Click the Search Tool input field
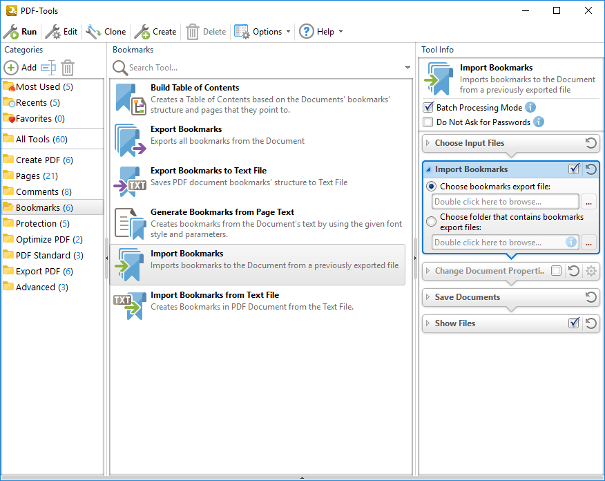Screen dimensions: 605x481 pyautogui.click(x=266, y=68)
